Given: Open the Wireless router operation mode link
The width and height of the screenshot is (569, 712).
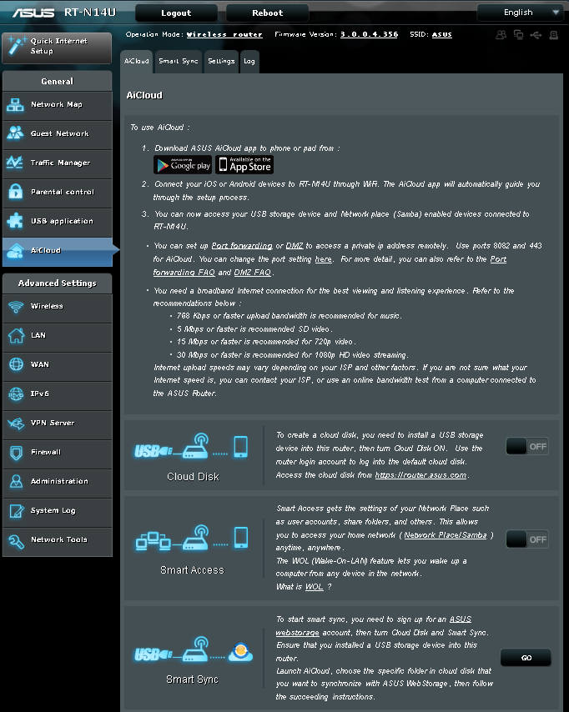Looking at the screenshot, I should point(224,34).
